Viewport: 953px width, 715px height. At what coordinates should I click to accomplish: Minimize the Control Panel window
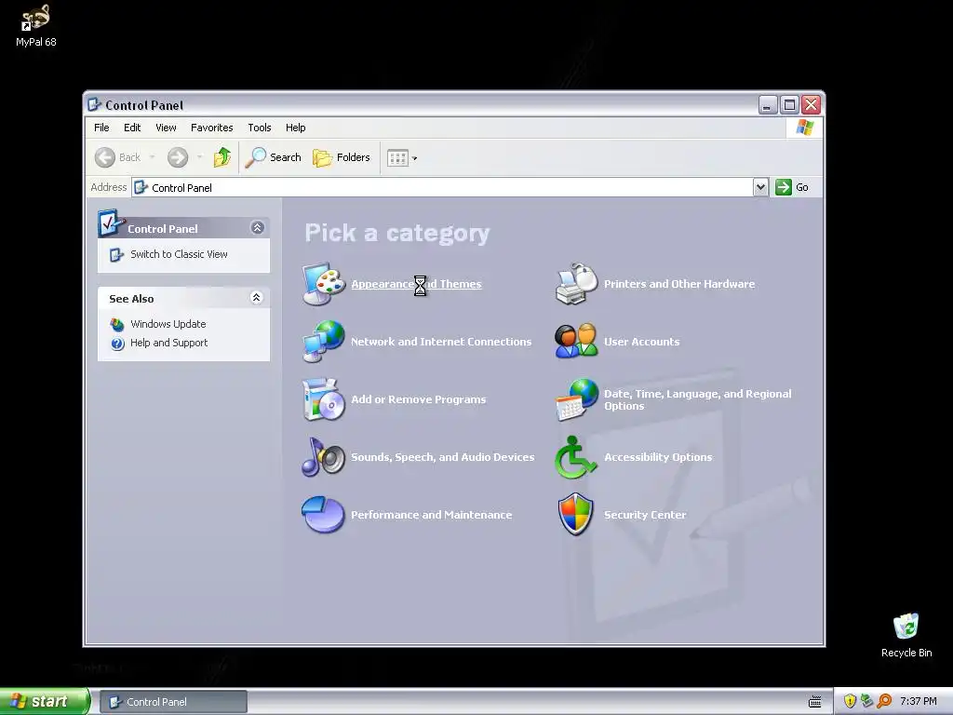click(x=768, y=105)
